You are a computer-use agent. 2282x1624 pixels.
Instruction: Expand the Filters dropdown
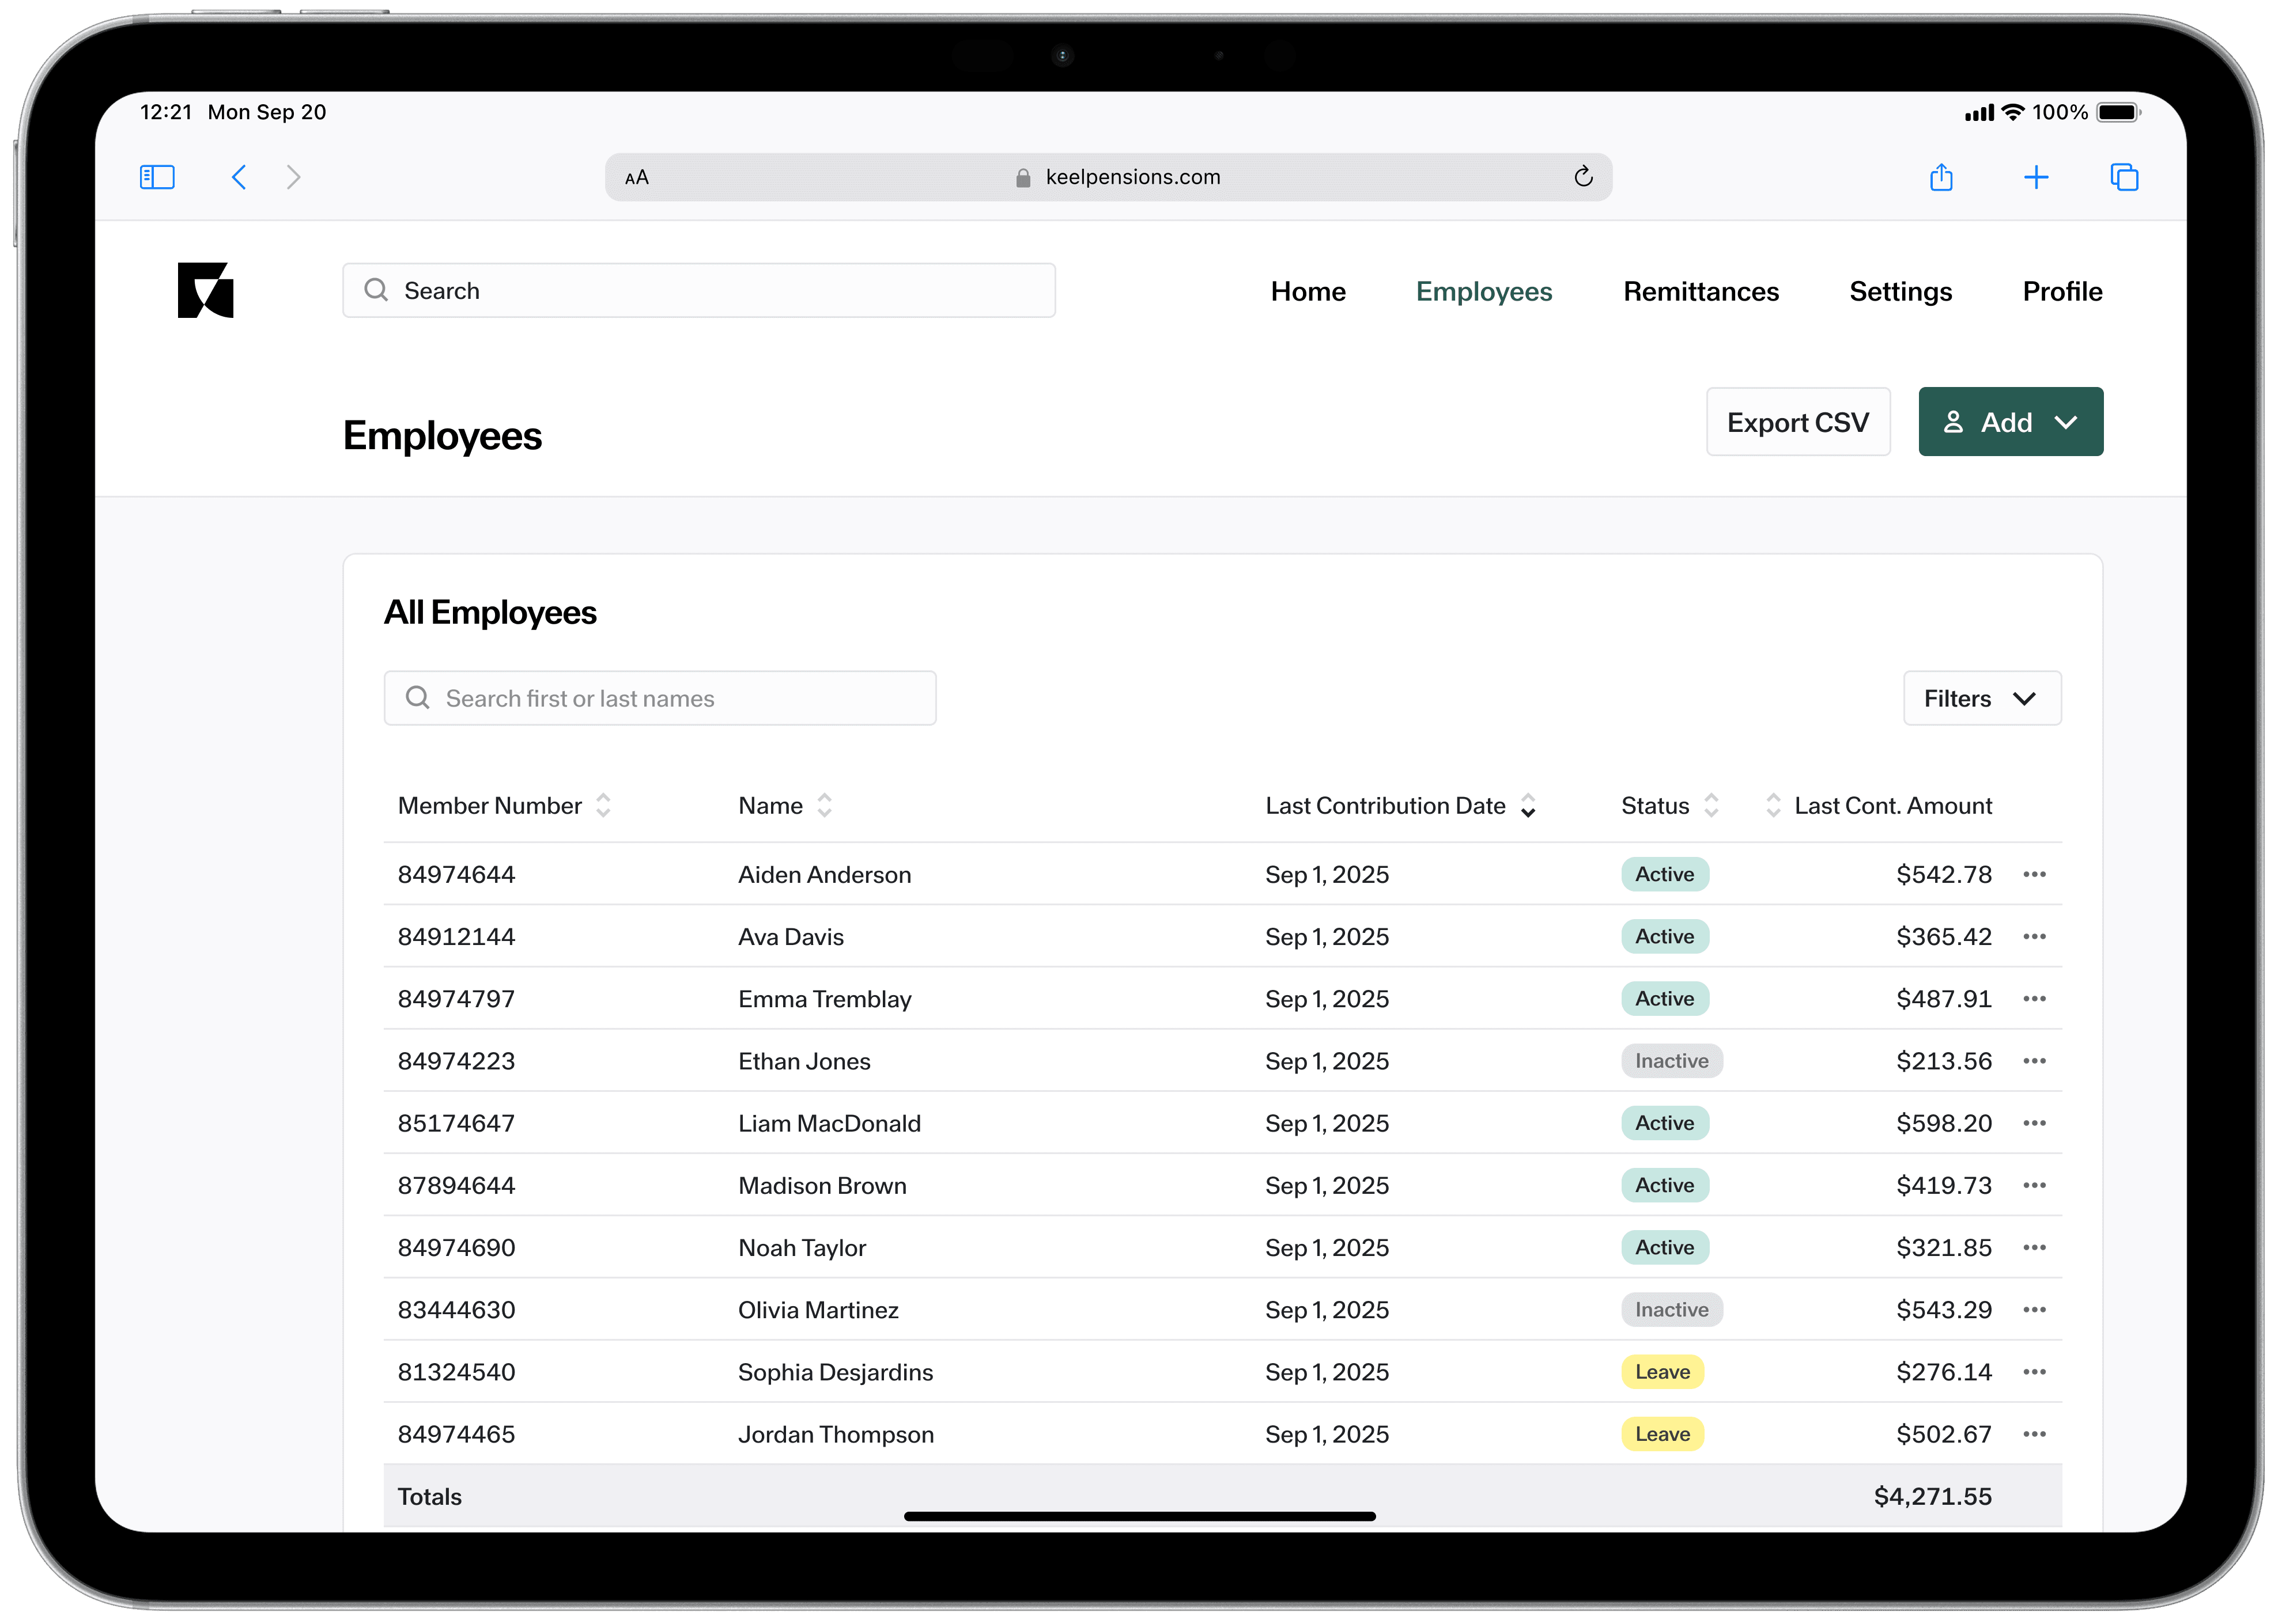(x=1981, y=698)
